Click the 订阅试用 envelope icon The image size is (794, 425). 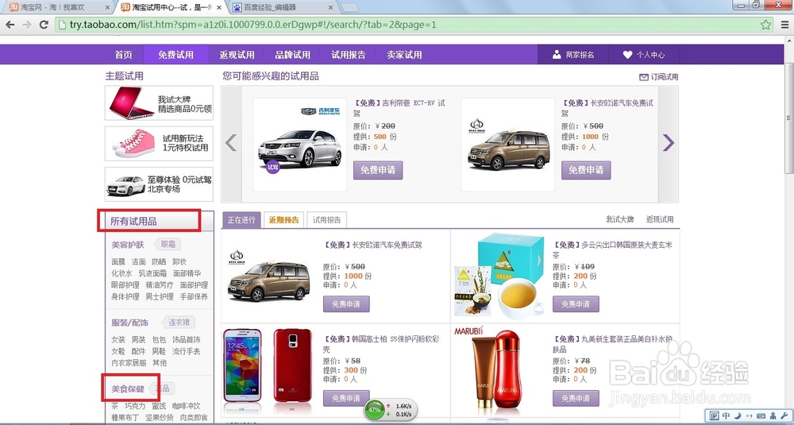(644, 77)
